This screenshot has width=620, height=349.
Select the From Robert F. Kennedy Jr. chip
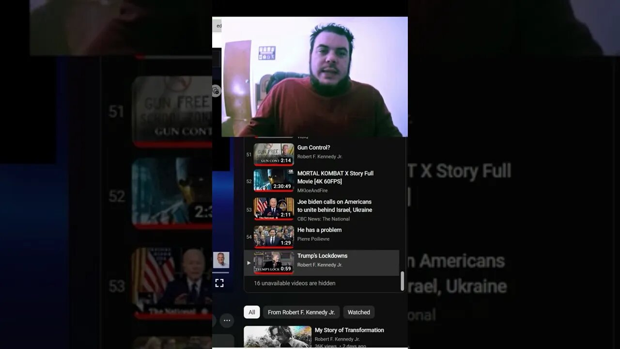tap(301, 312)
